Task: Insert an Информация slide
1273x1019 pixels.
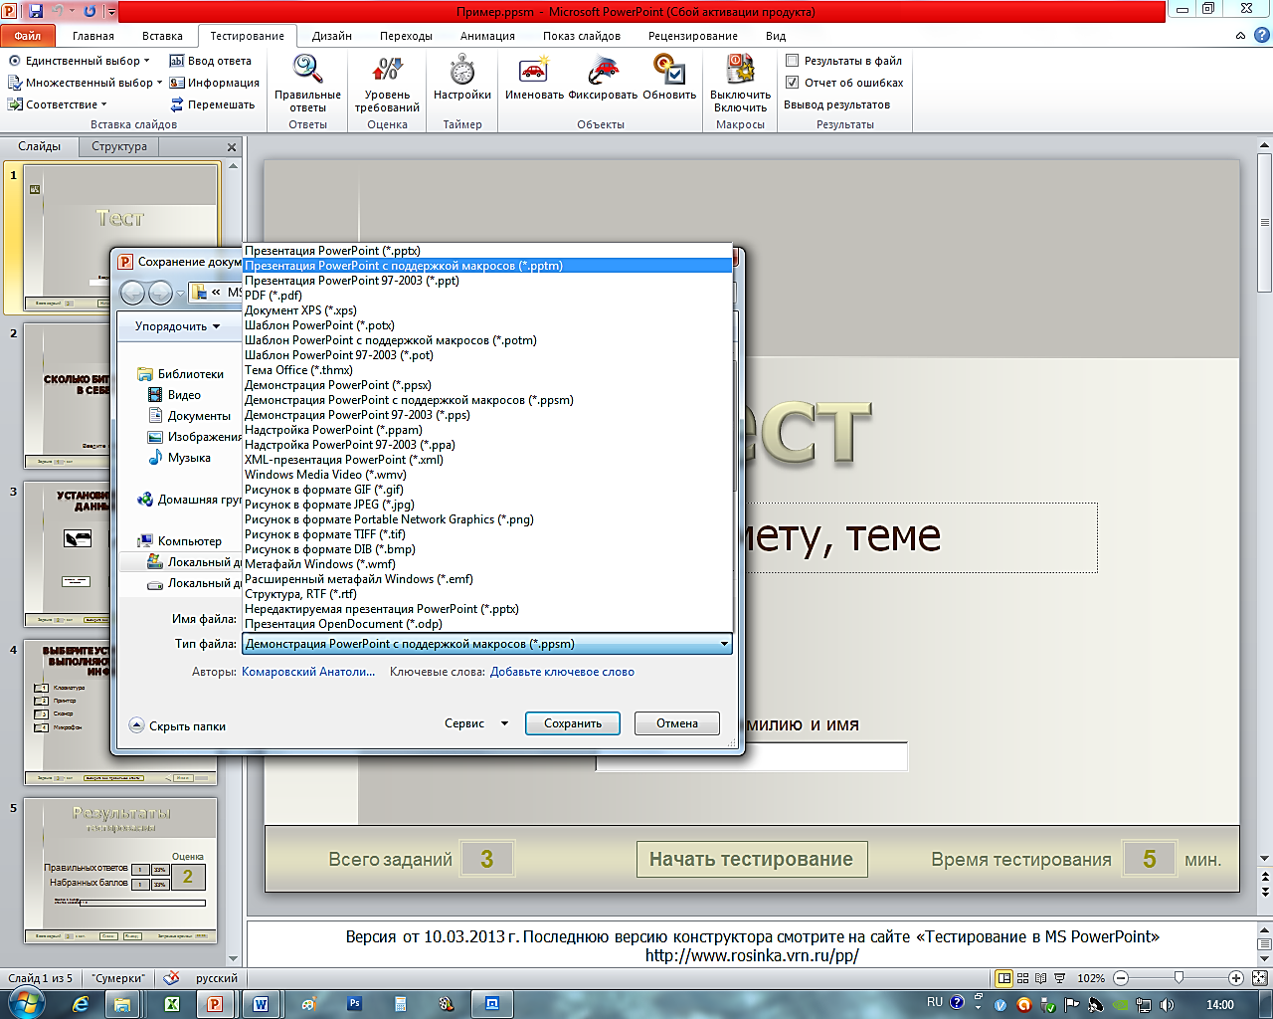Action: pyautogui.click(x=214, y=83)
